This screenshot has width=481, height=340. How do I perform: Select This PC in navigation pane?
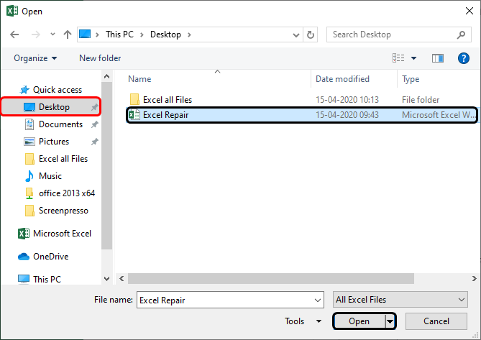[47, 280]
